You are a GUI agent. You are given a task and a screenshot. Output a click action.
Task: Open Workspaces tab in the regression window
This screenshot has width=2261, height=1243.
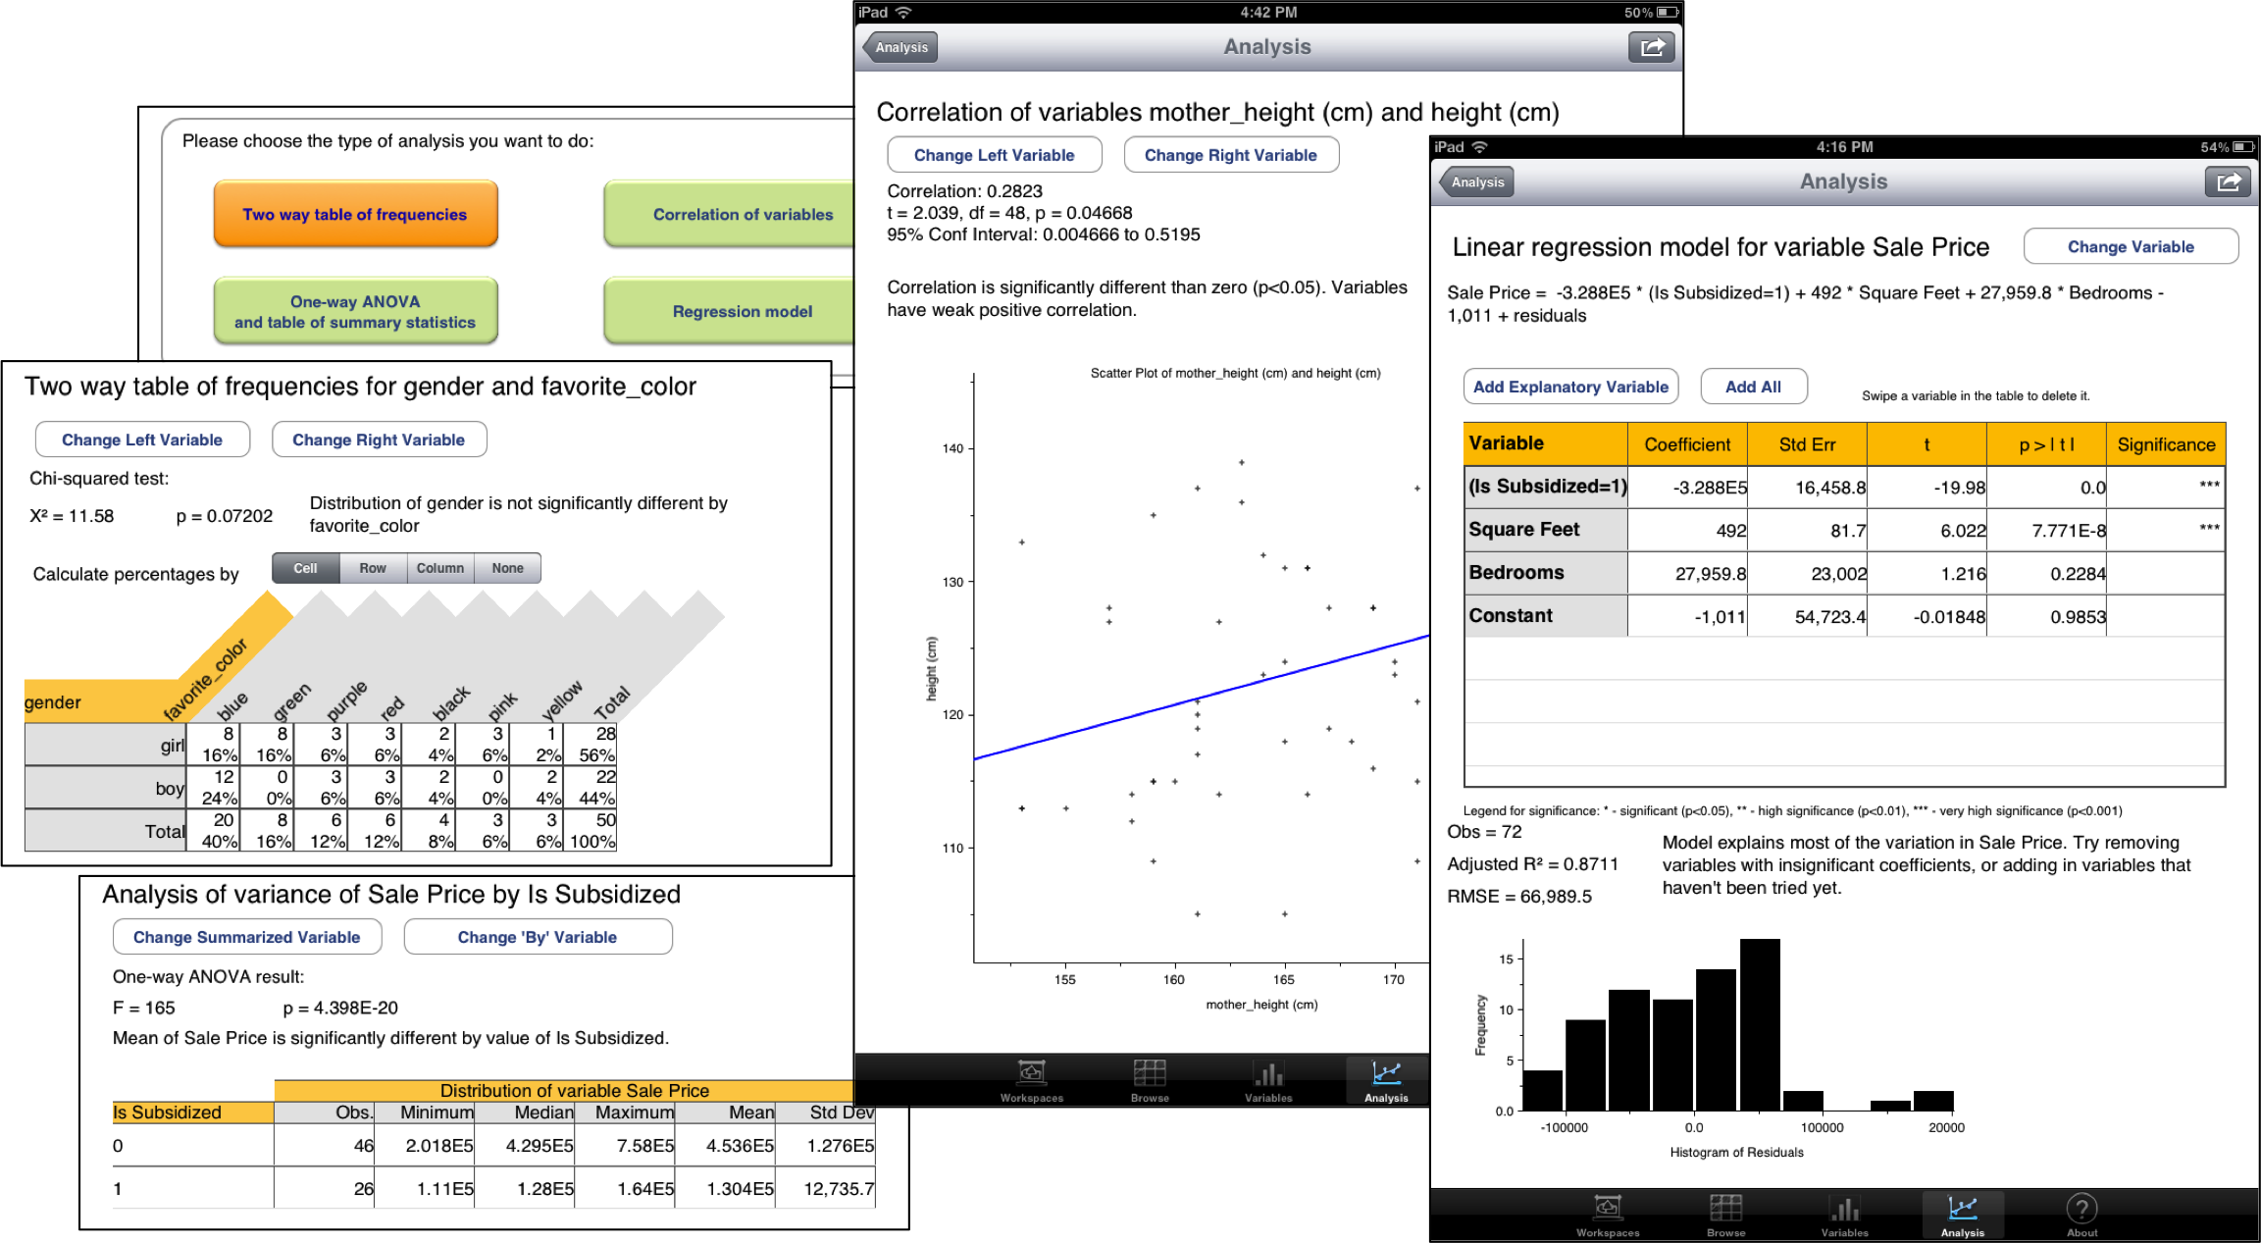pyautogui.click(x=1608, y=1216)
